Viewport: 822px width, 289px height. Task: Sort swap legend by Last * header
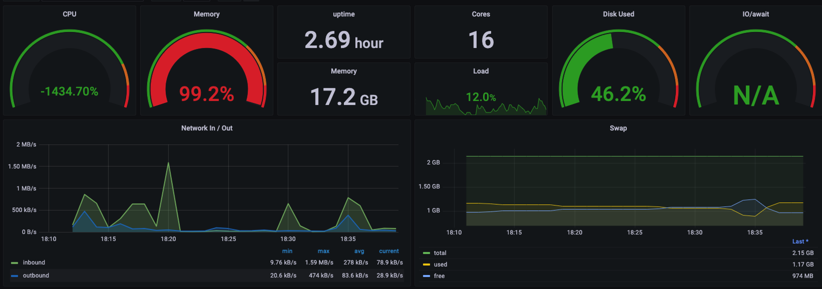800,241
